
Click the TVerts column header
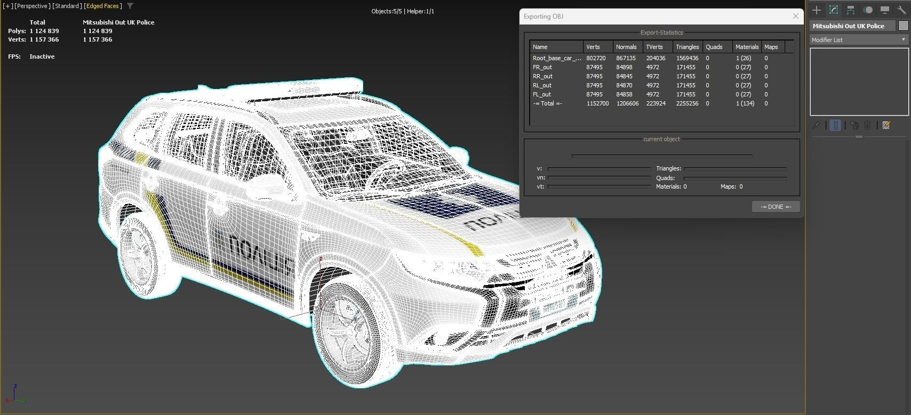click(x=658, y=47)
